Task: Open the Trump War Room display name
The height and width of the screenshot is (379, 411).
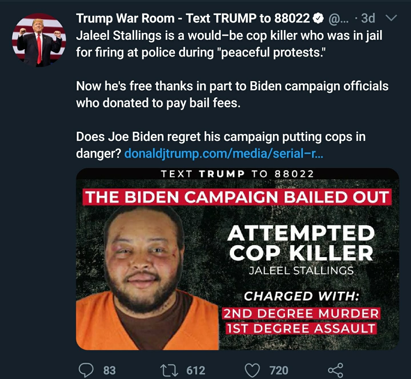Action: 193,18
